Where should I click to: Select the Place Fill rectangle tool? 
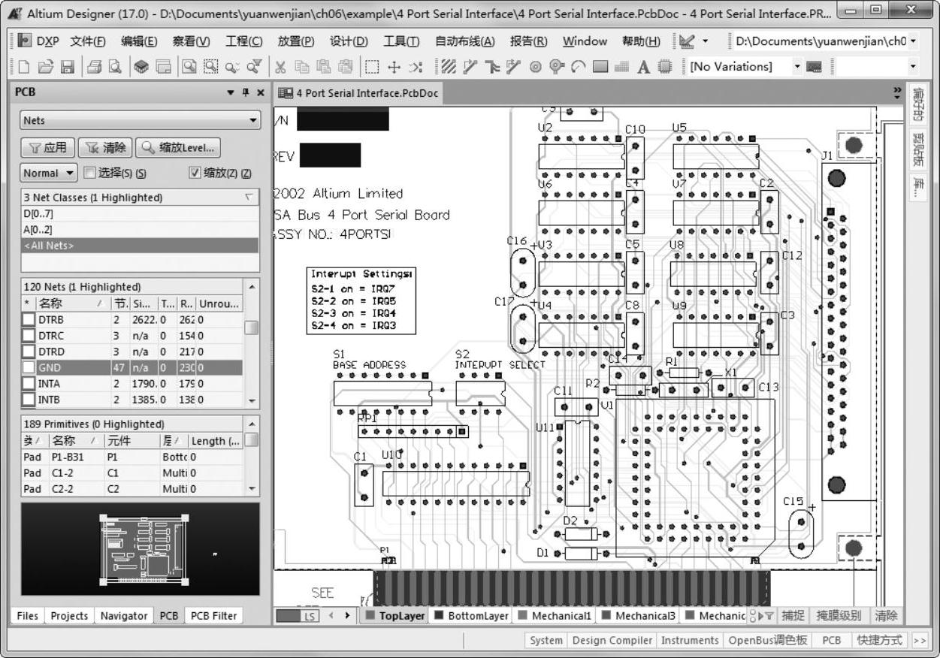click(600, 67)
